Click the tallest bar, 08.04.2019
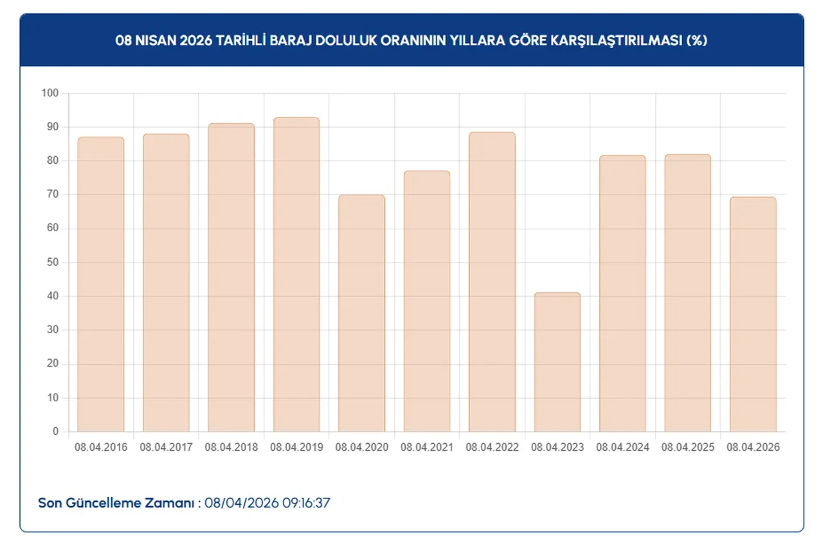823x551 pixels. click(296, 274)
